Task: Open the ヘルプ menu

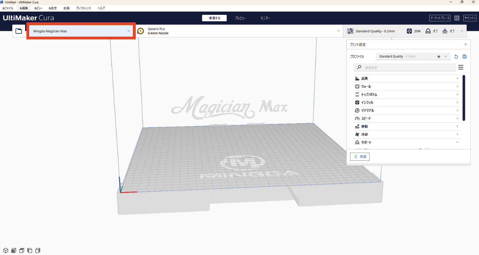Action: [x=101, y=8]
